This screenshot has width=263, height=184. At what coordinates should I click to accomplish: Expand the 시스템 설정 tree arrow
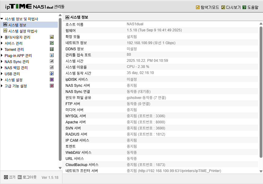point(2,80)
